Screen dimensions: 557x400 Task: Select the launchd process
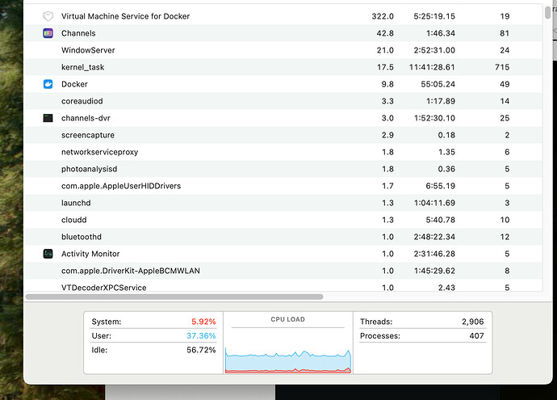[76, 203]
